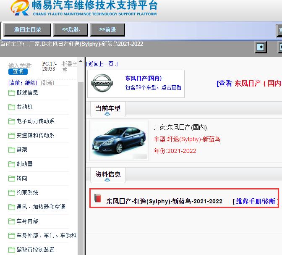Open the 维修手册/诊断 link
The image size is (282, 255).
256,201
